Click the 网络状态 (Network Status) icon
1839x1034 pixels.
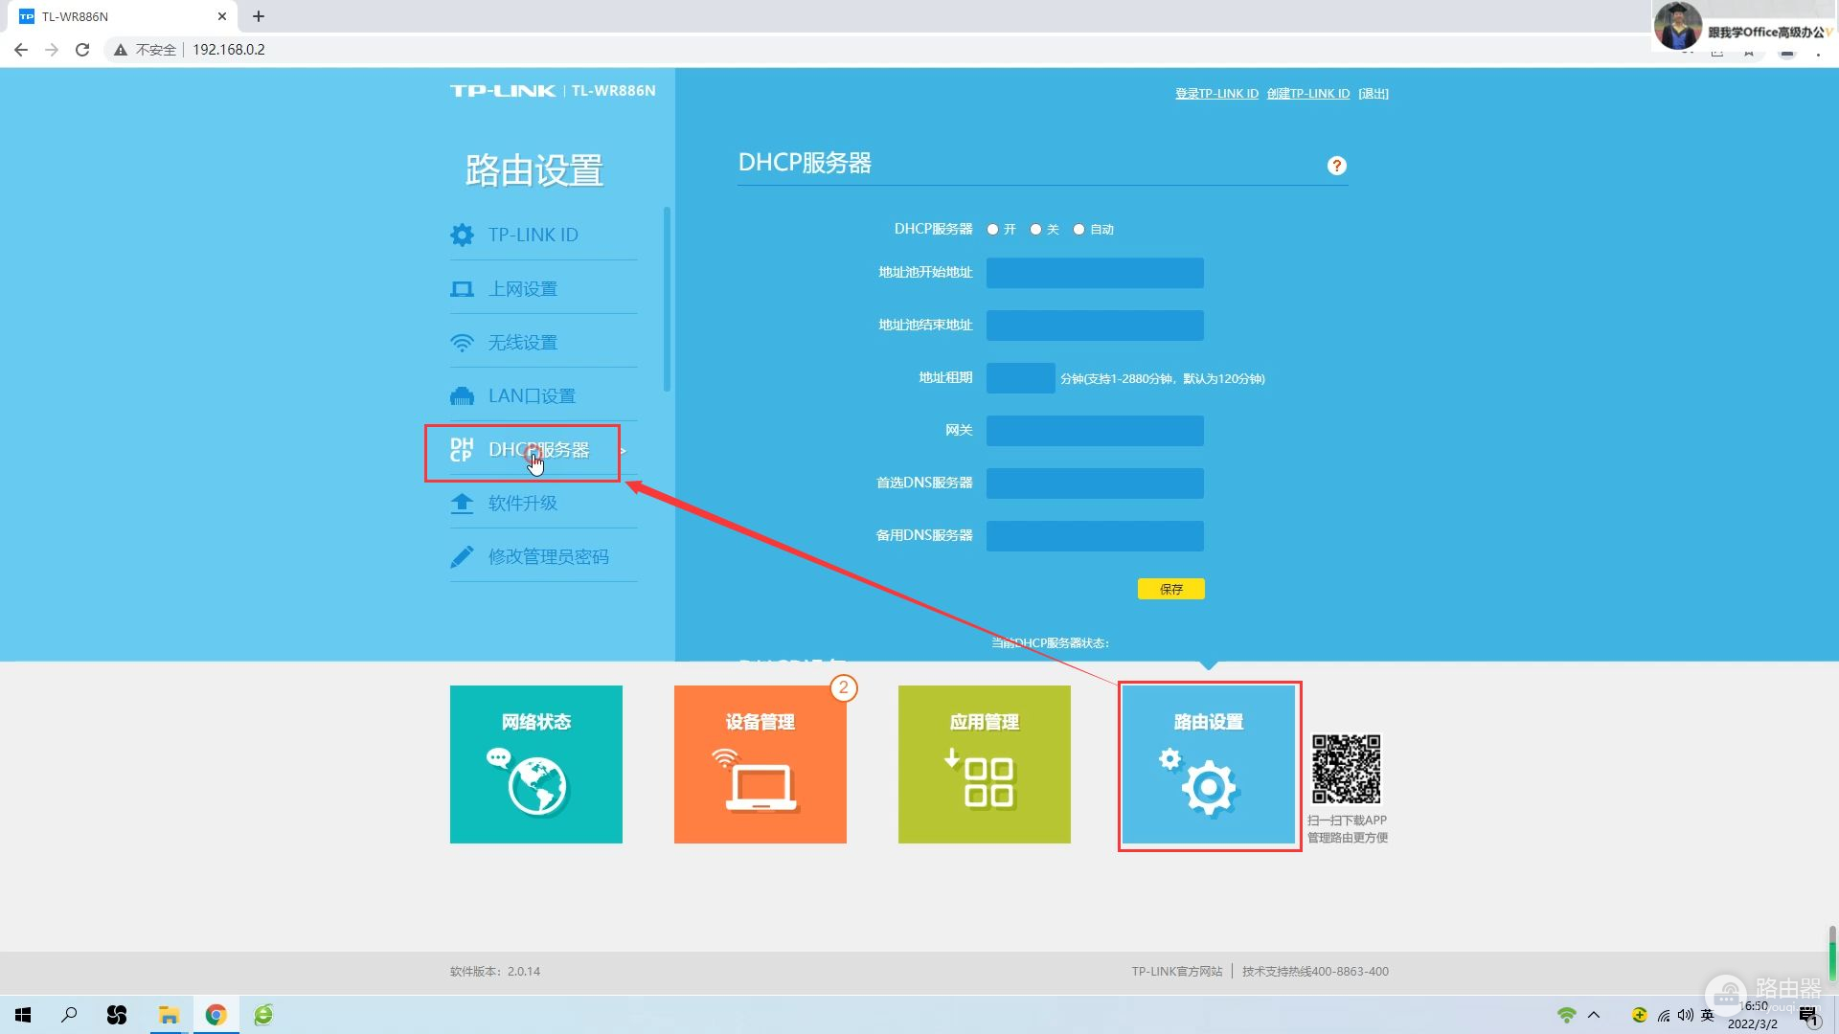click(x=535, y=764)
